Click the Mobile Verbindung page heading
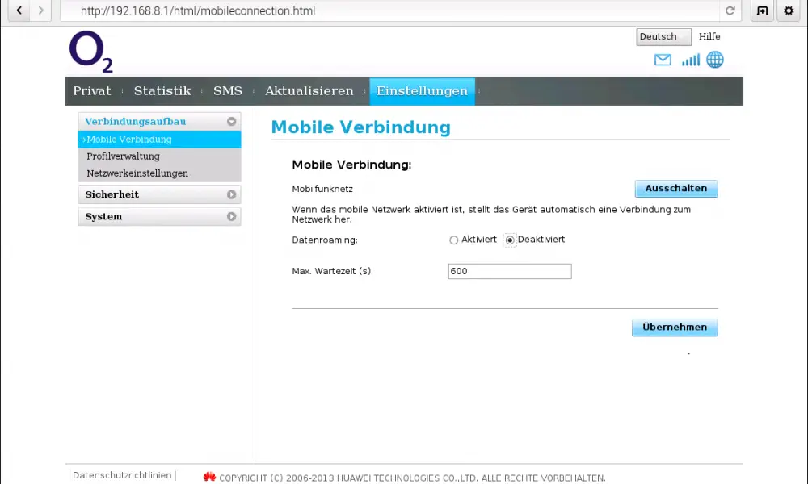 [x=360, y=127]
